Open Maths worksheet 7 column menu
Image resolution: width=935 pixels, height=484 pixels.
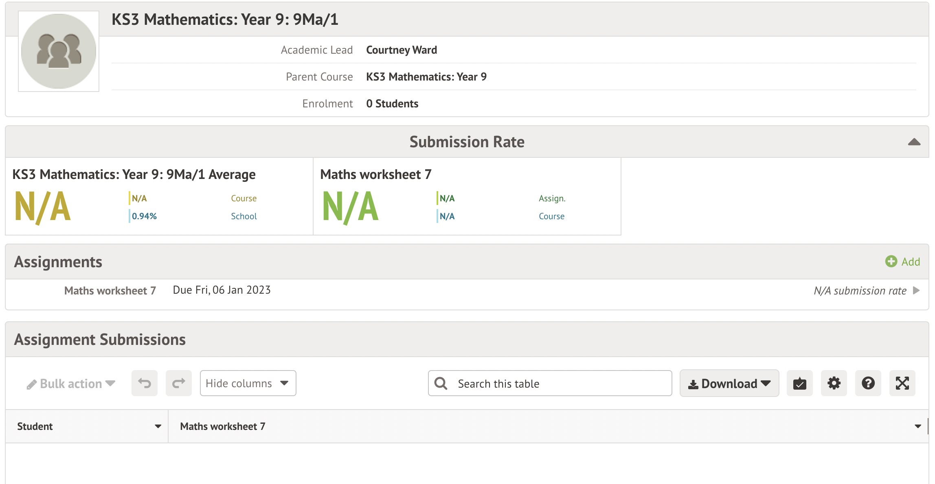(917, 426)
